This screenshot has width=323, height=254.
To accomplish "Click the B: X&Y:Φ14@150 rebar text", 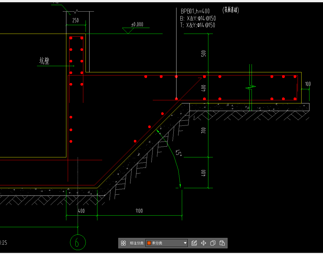I will pyautogui.click(x=198, y=19).
